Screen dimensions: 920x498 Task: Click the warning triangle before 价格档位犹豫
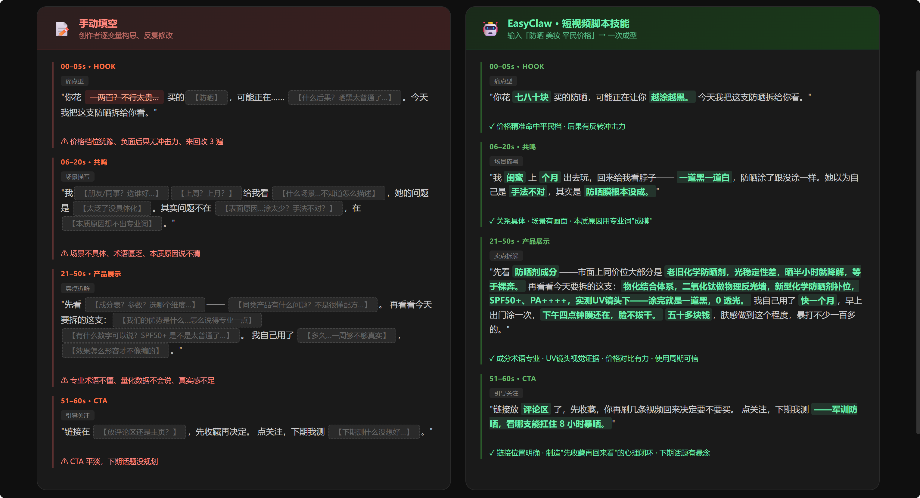point(64,141)
